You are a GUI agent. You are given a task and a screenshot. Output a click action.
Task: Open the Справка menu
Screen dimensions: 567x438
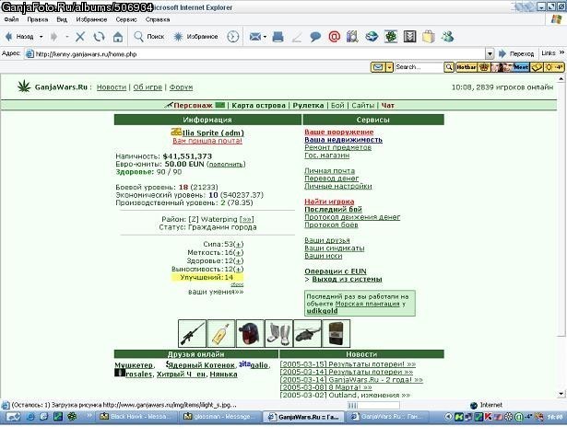[158, 19]
